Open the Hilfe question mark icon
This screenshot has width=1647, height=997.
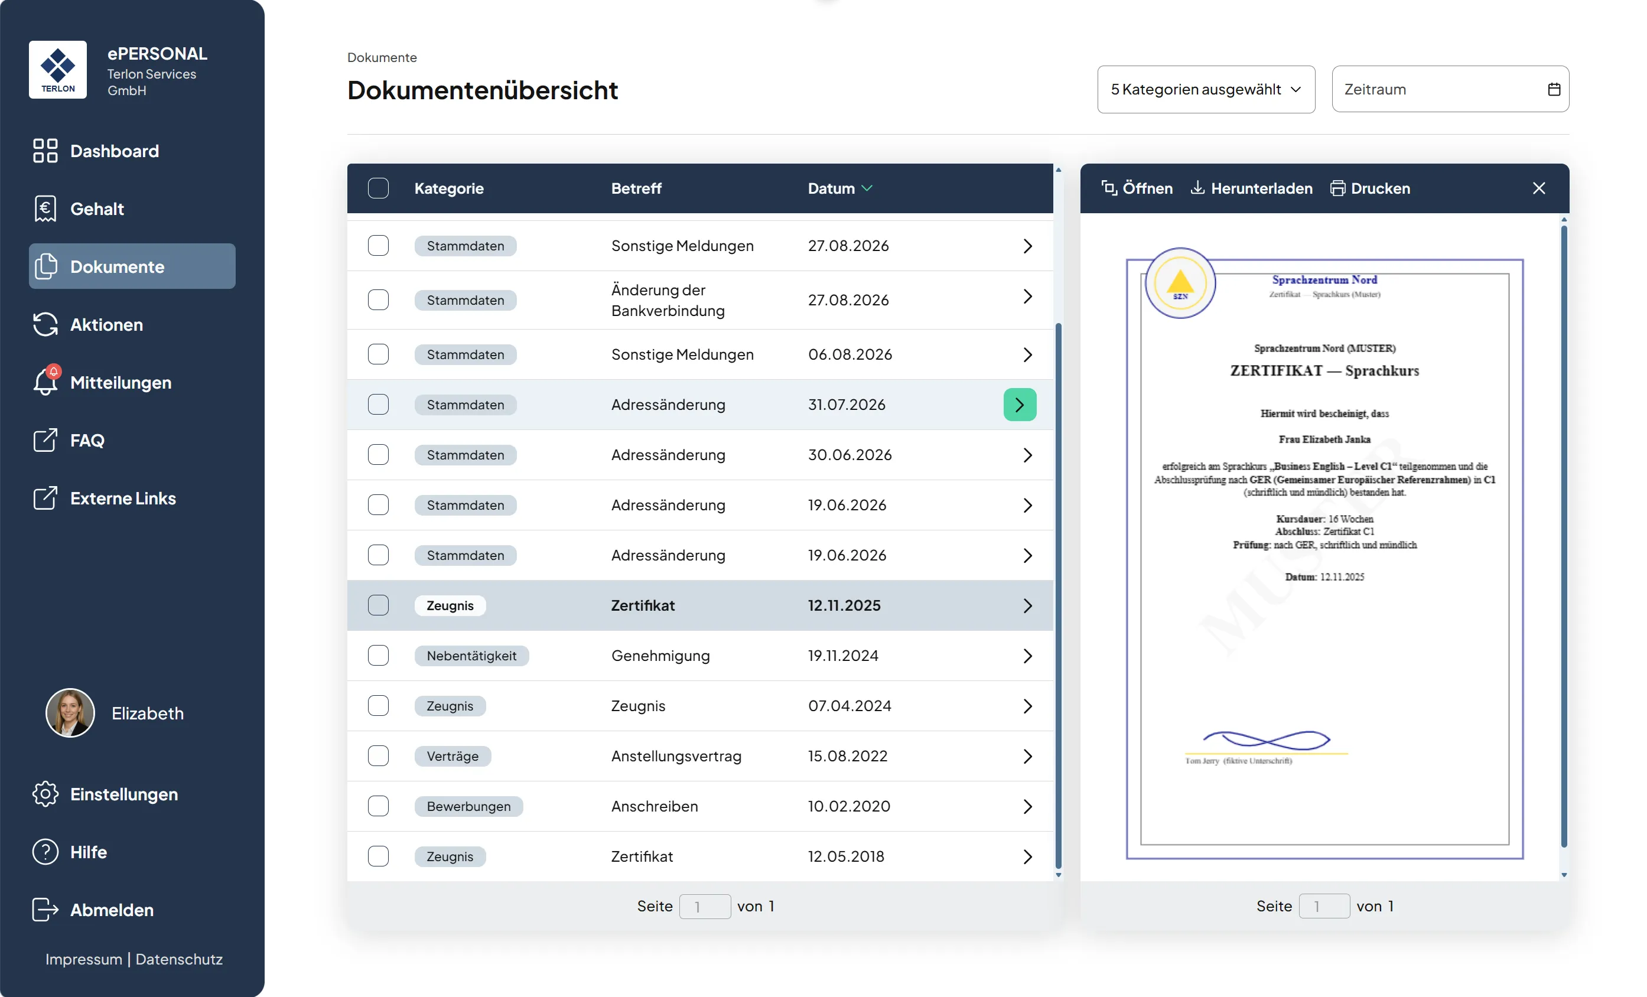tap(45, 852)
